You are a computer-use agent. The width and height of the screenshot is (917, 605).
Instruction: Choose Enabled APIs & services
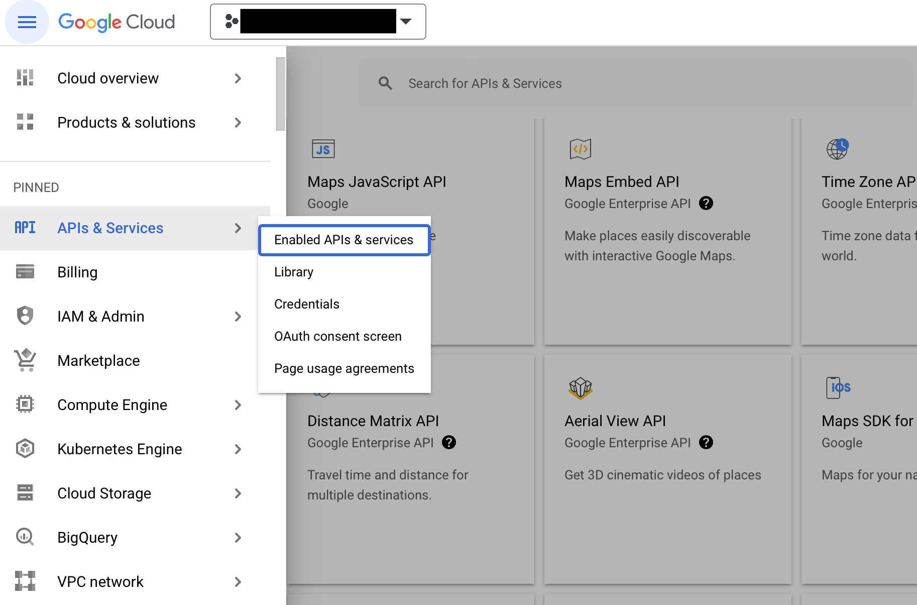coord(345,240)
